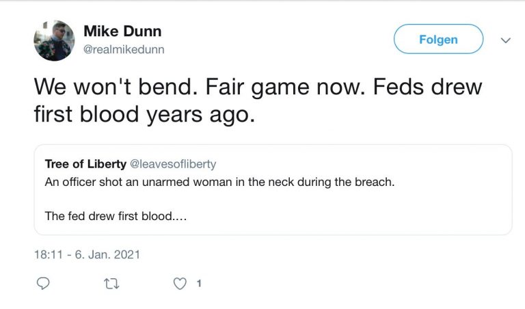The image size is (525, 309).
Task: Click quoted line "The fed drew first blood"
Action: coord(116,216)
